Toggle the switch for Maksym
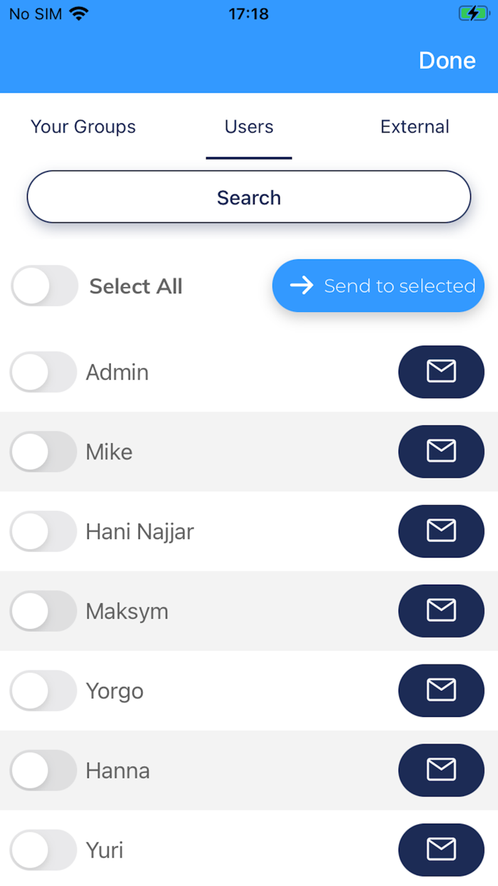498x886 pixels. pos(43,611)
